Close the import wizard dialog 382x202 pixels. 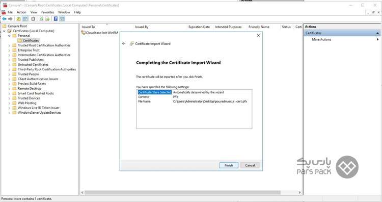258,36
